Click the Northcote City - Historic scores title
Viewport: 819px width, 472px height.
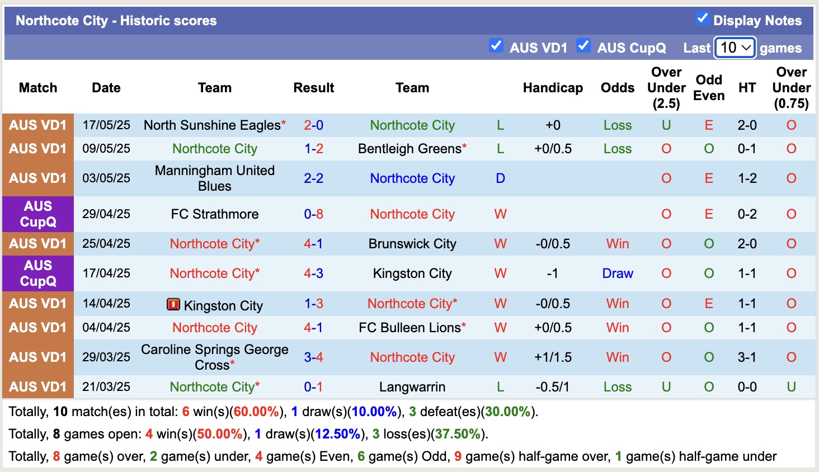117,20
